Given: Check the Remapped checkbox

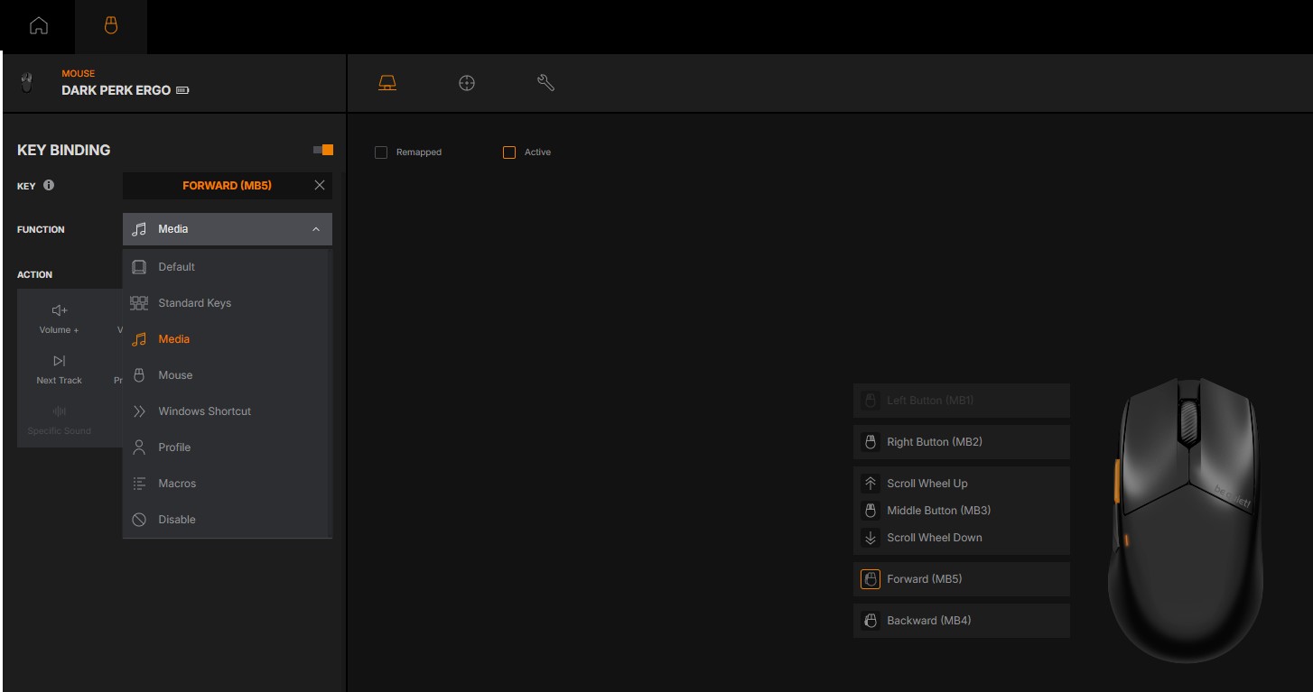Looking at the screenshot, I should tap(381, 152).
